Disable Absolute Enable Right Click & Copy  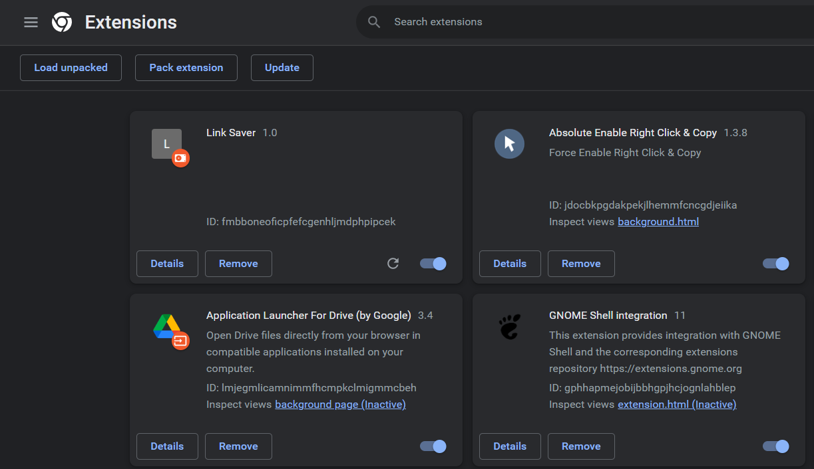pyautogui.click(x=776, y=264)
